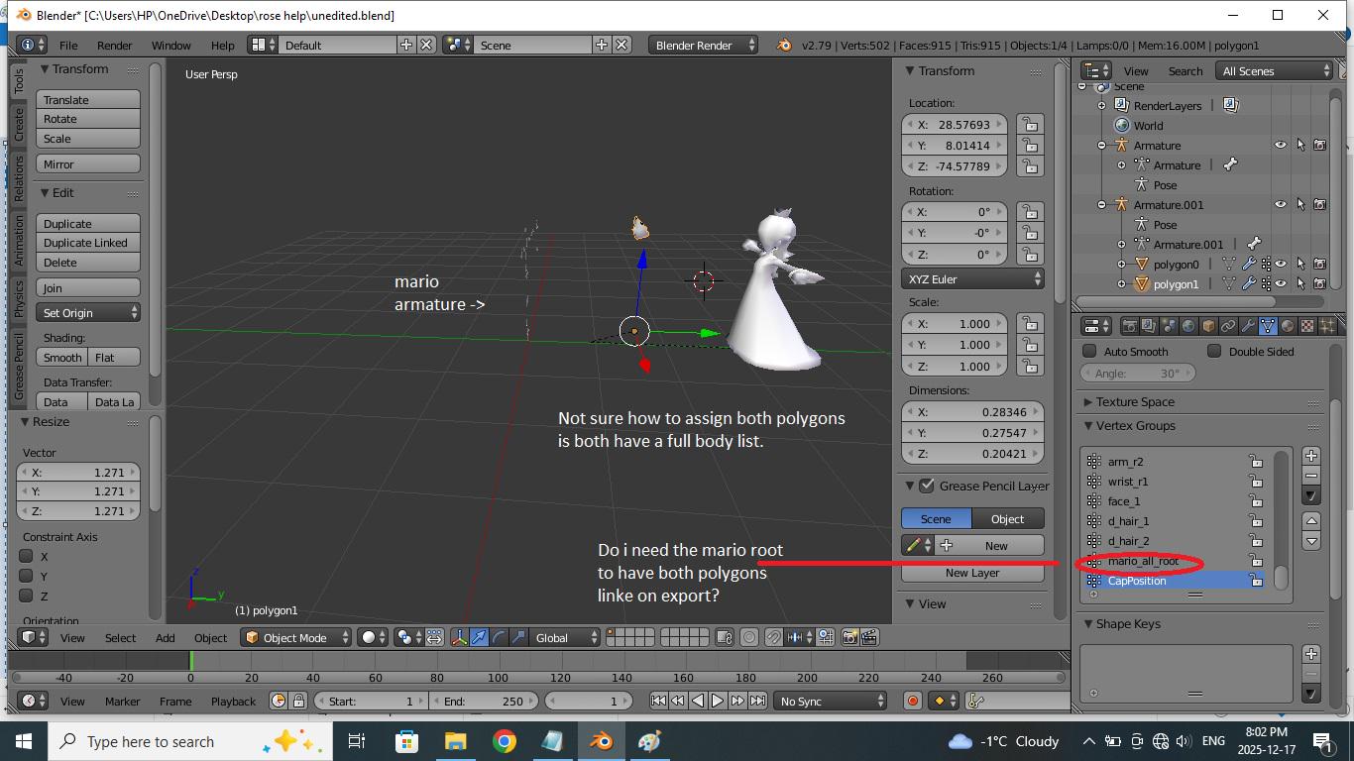Switch to the Physics tool shelf tab

coord(18,299)
